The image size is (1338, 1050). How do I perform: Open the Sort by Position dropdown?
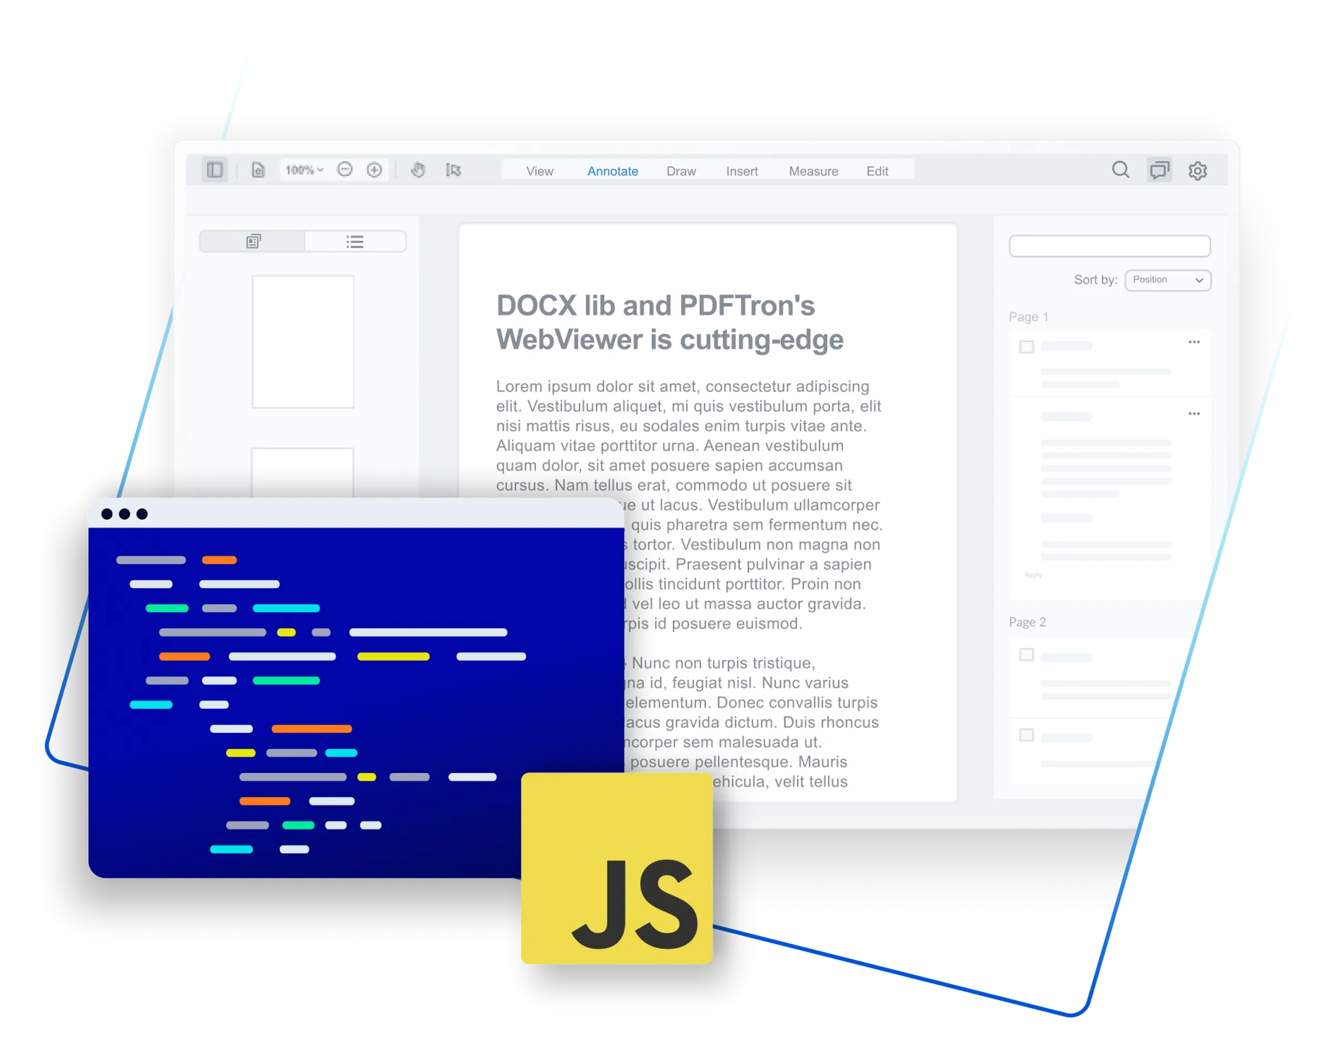1168,280
